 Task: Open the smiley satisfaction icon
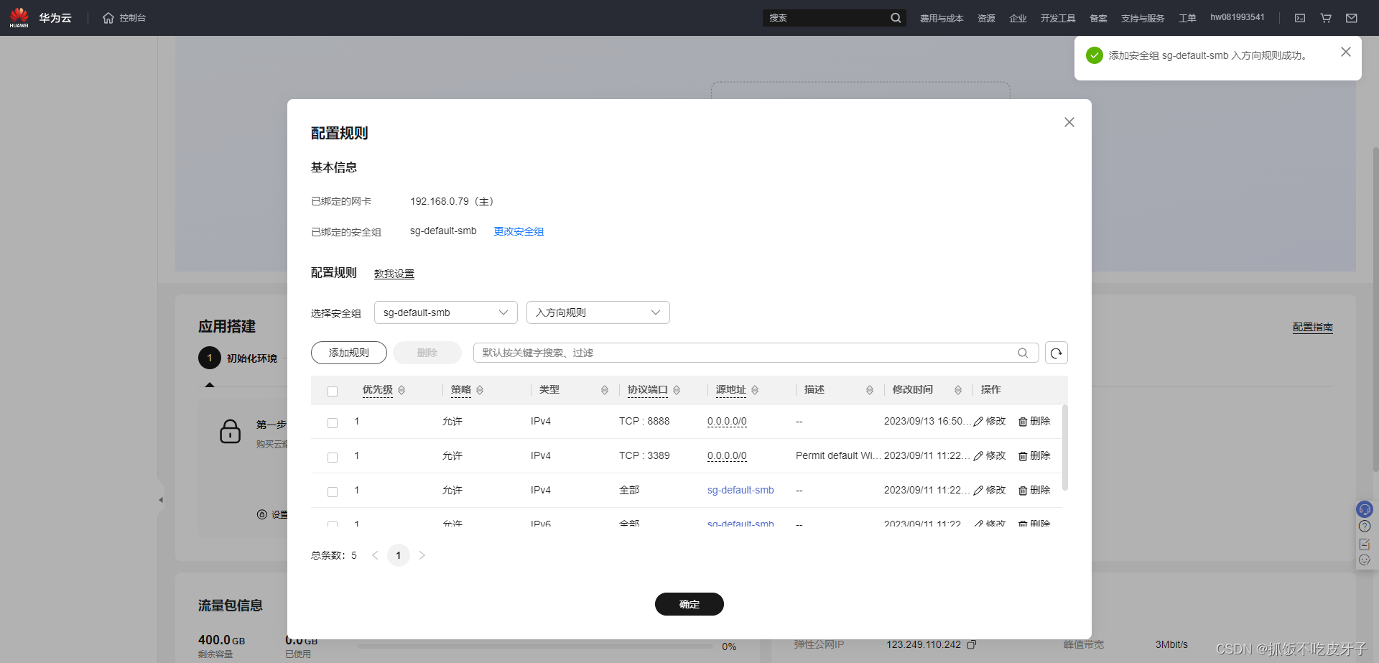tap(1365, 560)
